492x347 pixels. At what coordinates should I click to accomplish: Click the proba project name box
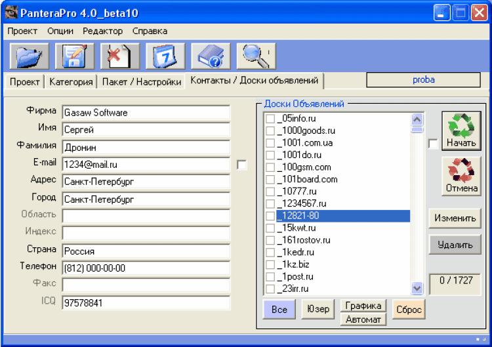click(423, 79)
